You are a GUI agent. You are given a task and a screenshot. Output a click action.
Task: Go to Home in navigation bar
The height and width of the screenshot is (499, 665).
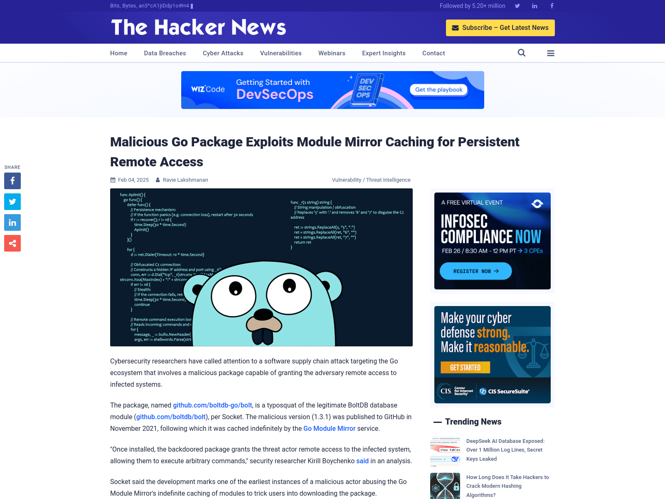tap(119, 53)
